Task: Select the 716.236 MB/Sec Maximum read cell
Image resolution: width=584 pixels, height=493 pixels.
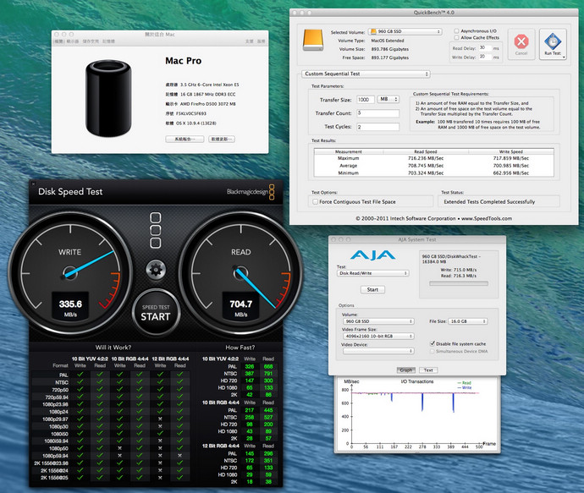Action: click(426, 158)
